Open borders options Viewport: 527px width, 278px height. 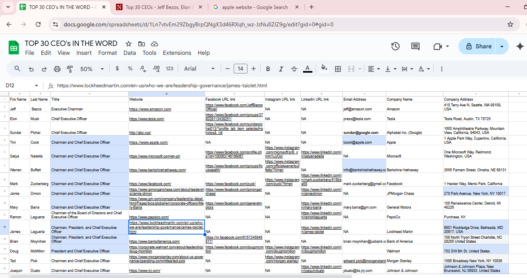point(338,69)
